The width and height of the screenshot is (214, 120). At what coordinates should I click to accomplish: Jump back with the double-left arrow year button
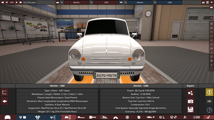tap(2, 2)
